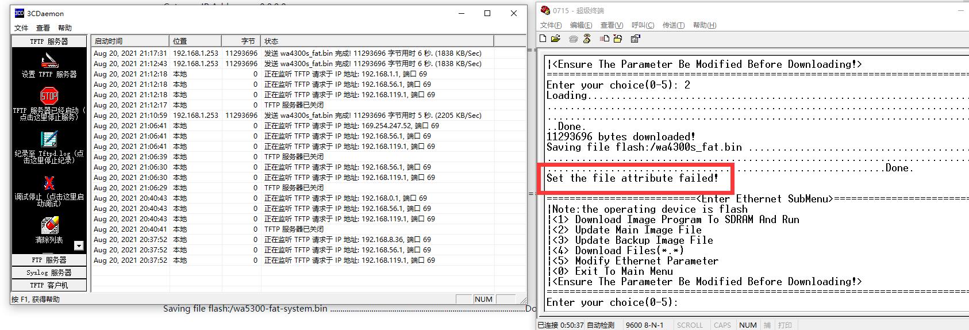Click the HyperTerminal title bar app icon
Image resolution: width=969 pixels, height=330 pixels.
(545, 10)
